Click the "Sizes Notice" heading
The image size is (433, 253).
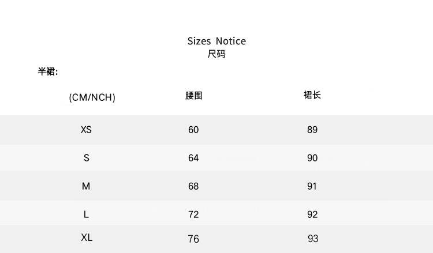coord(216,41)
